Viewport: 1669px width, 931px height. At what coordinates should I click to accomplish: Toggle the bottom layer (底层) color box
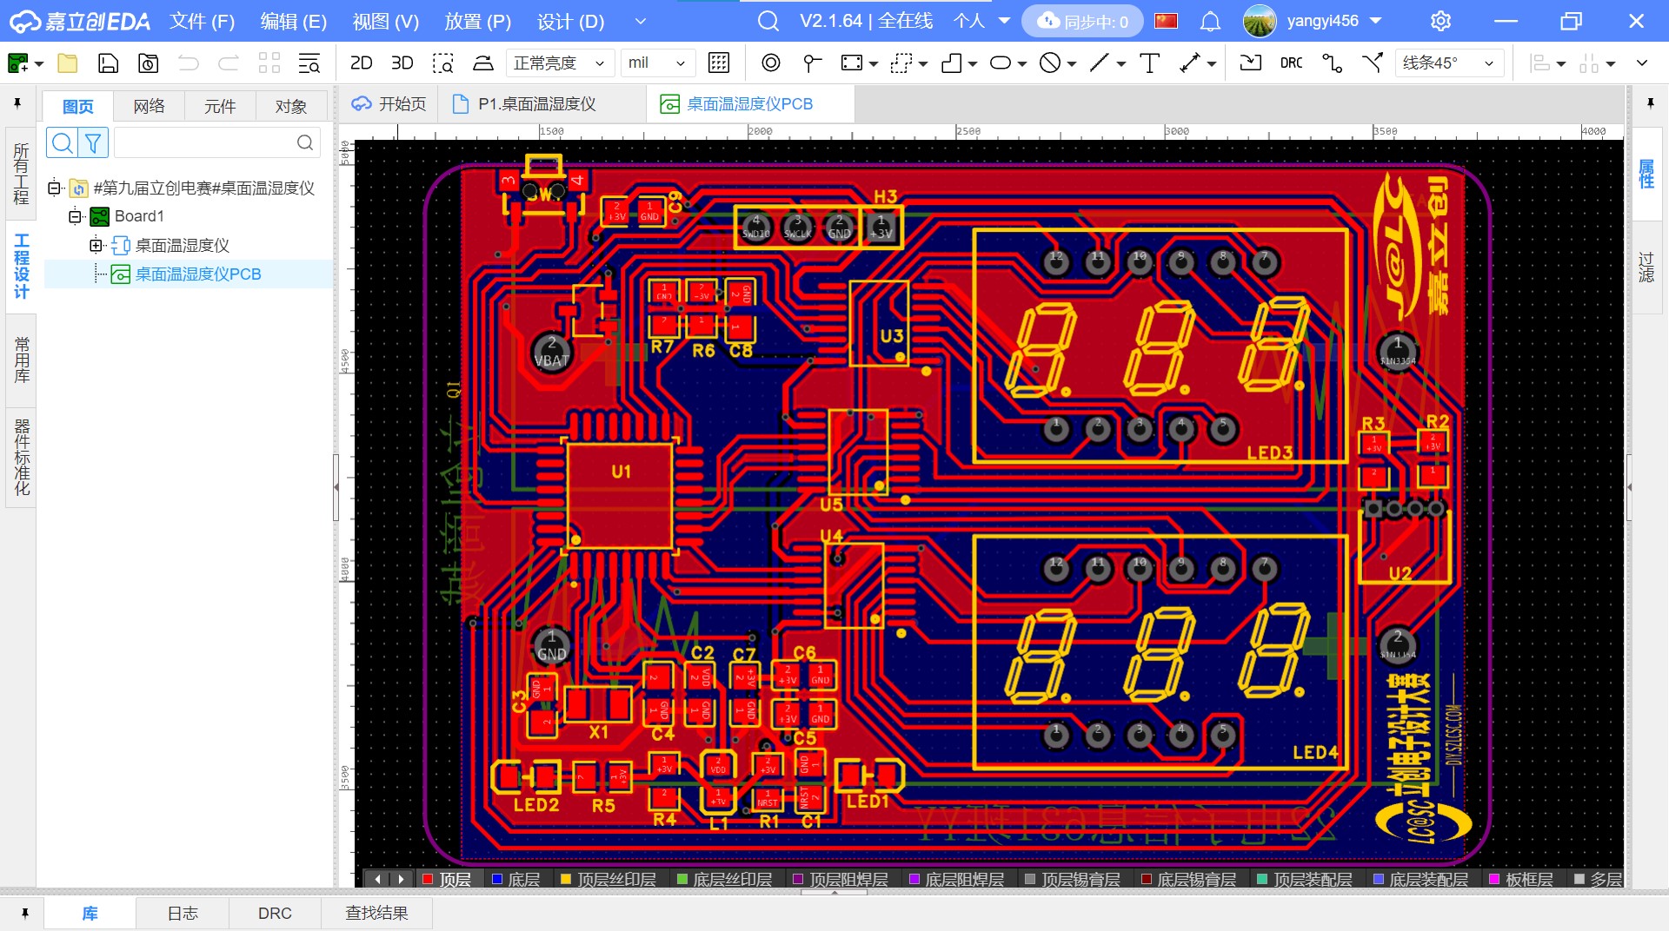pos(497,879)
